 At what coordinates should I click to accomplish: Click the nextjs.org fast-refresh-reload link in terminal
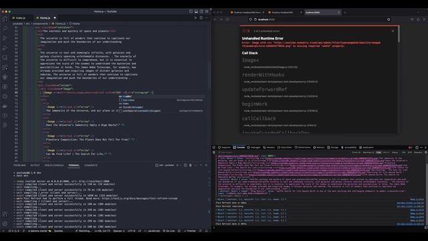140,198
